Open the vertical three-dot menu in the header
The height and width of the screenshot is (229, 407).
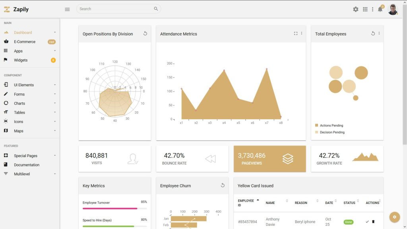372,9
